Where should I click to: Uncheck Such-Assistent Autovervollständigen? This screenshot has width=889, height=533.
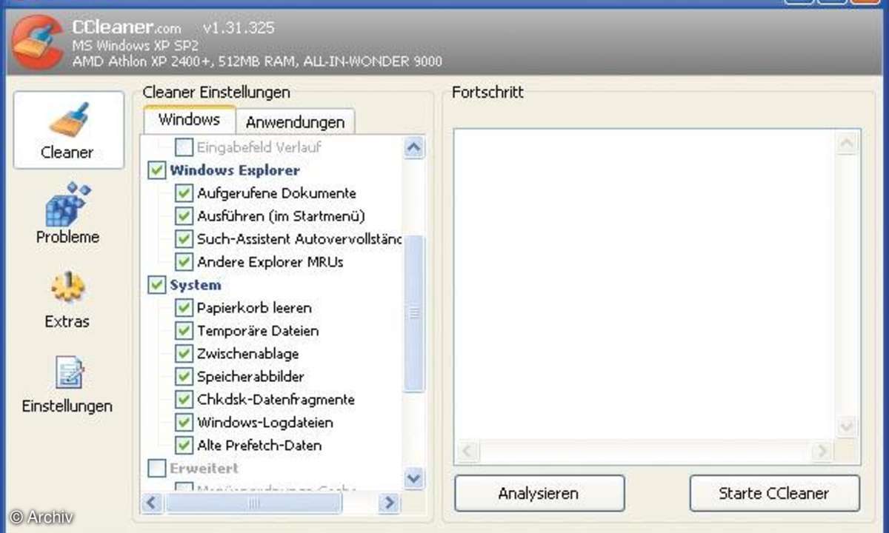coord(183,239)
